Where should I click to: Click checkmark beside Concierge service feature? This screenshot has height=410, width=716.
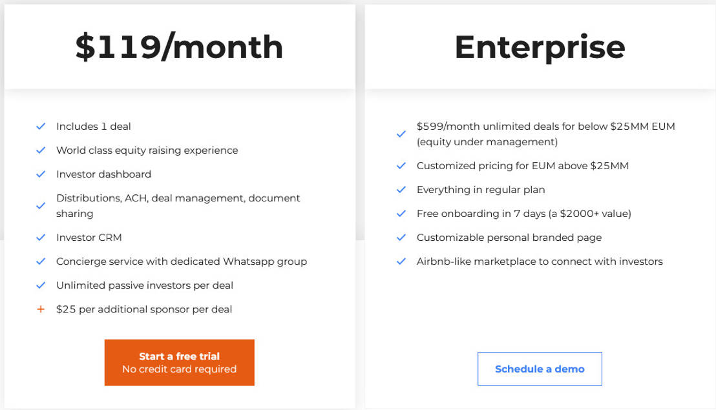pos(41,261)
